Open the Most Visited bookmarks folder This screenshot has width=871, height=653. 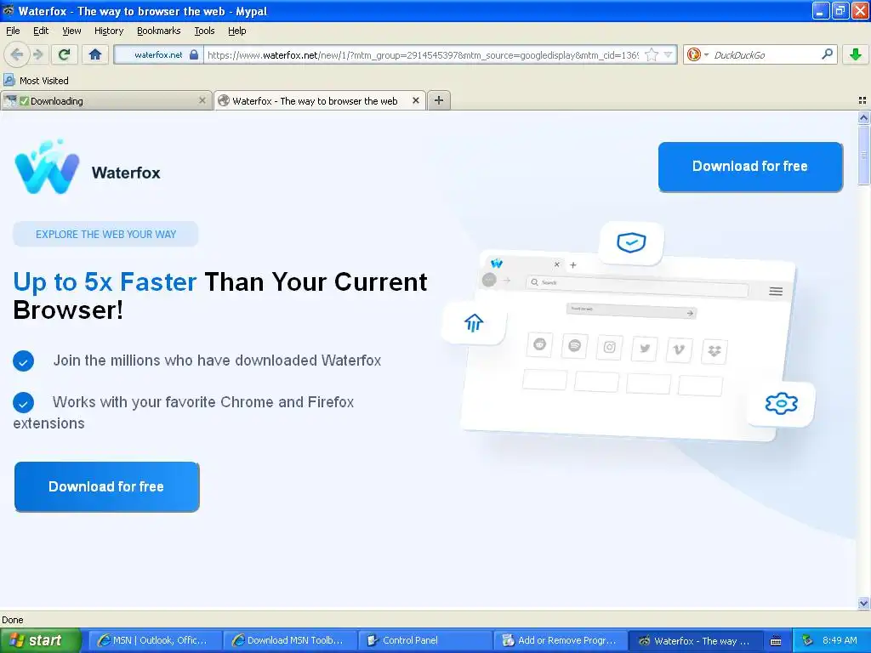(37, 81)
